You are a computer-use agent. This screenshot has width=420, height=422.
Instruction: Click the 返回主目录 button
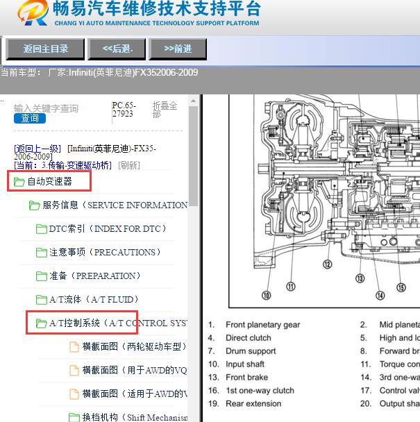pyautogui.click(x=45, y=49)
